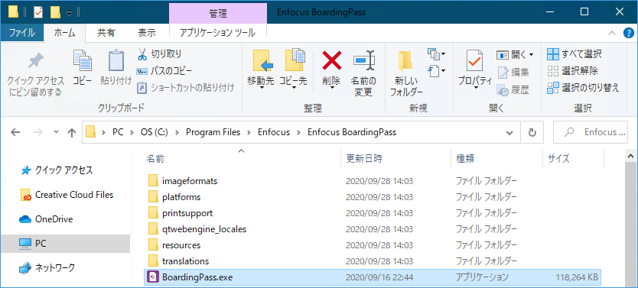This screenshot has width=638, height=288.
Task: Switch to the Home (ホーム) tab
Action: pos(65,33)
